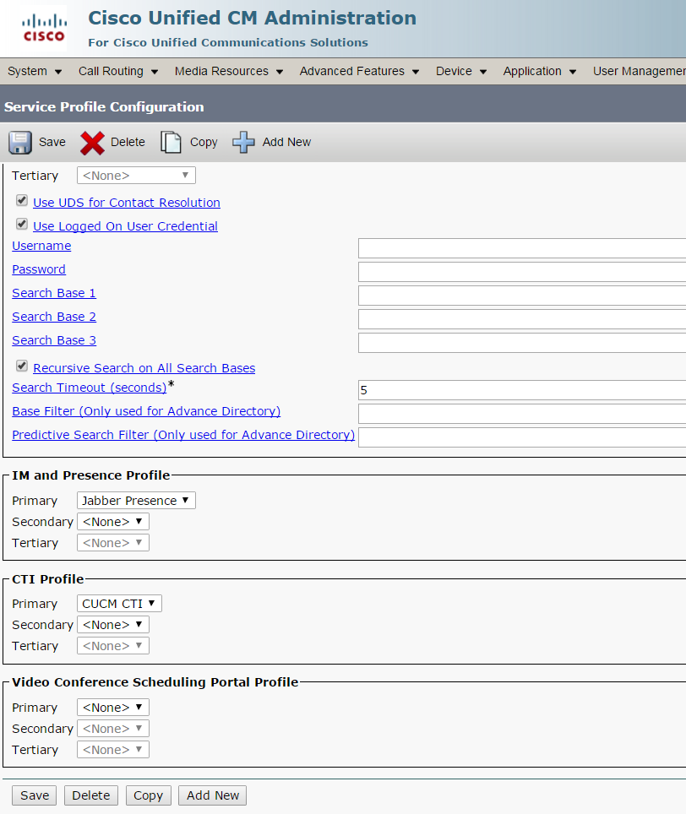Viewport: 686px width, 814px height.
Task: Focus the Base Filter input field
Action: pyautogui.click(x=522, y=414)
